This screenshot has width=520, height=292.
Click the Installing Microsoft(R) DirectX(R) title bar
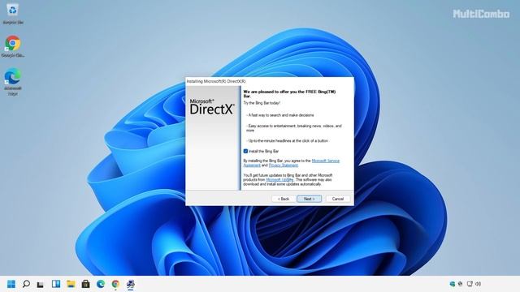[x=269, y=81]
